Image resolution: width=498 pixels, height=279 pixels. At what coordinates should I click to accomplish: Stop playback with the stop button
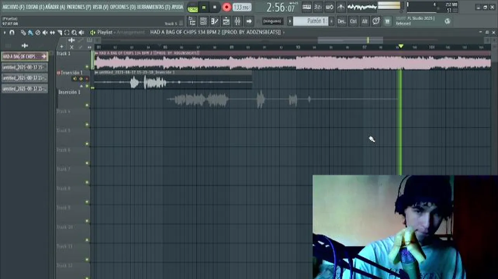(x=215, y=7)
